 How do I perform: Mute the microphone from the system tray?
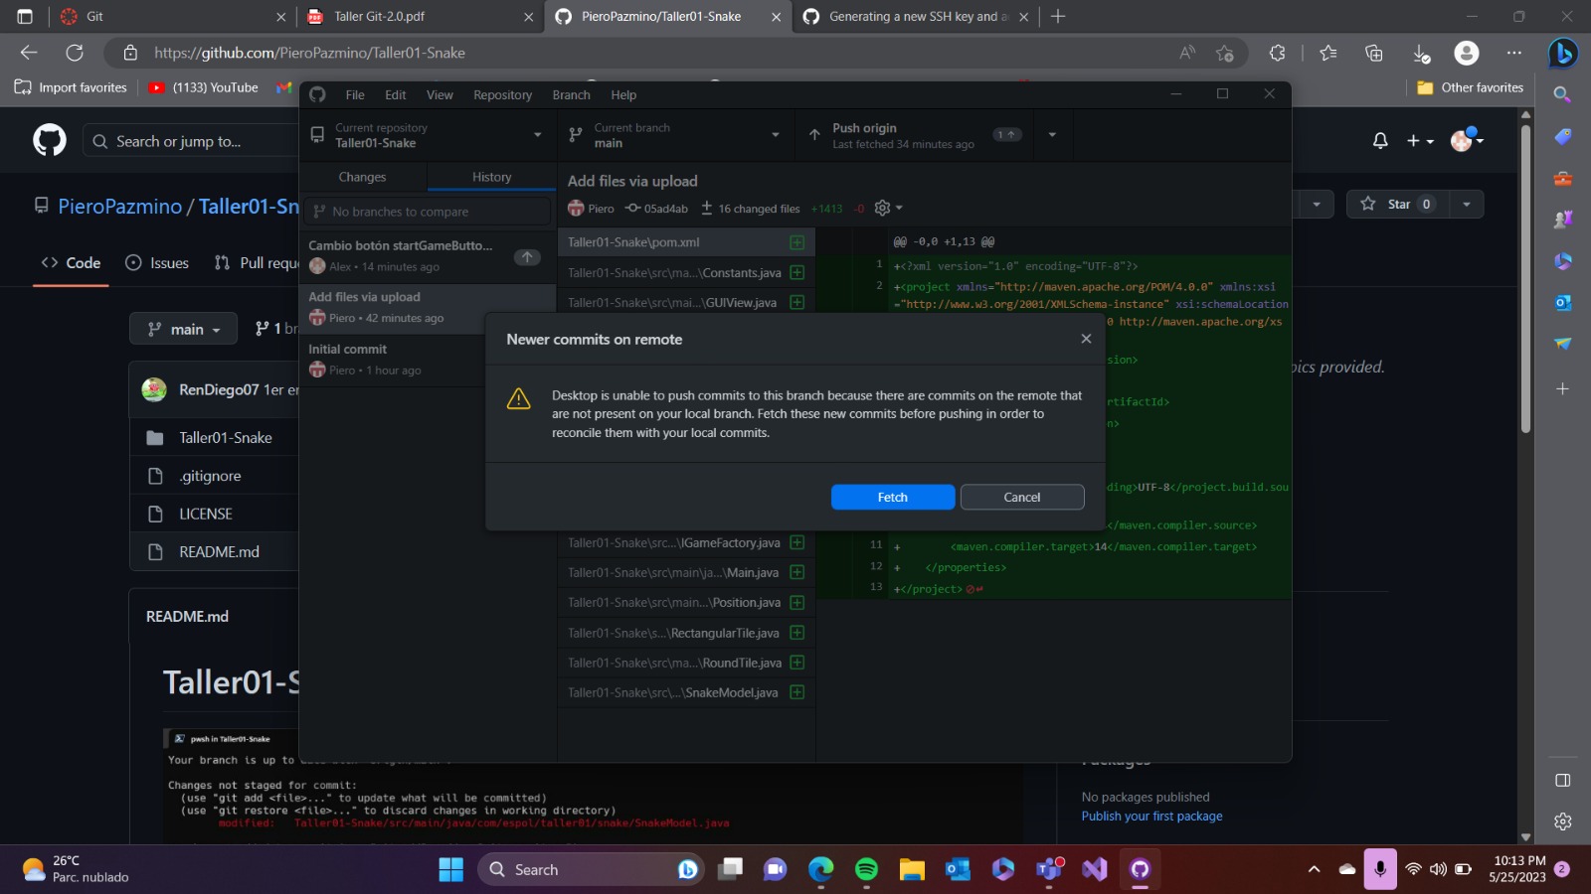point(1380,869)
